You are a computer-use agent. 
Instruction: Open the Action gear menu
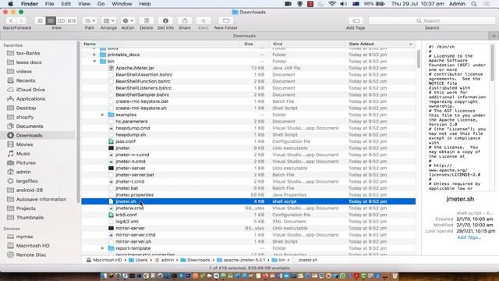point(128,21)
